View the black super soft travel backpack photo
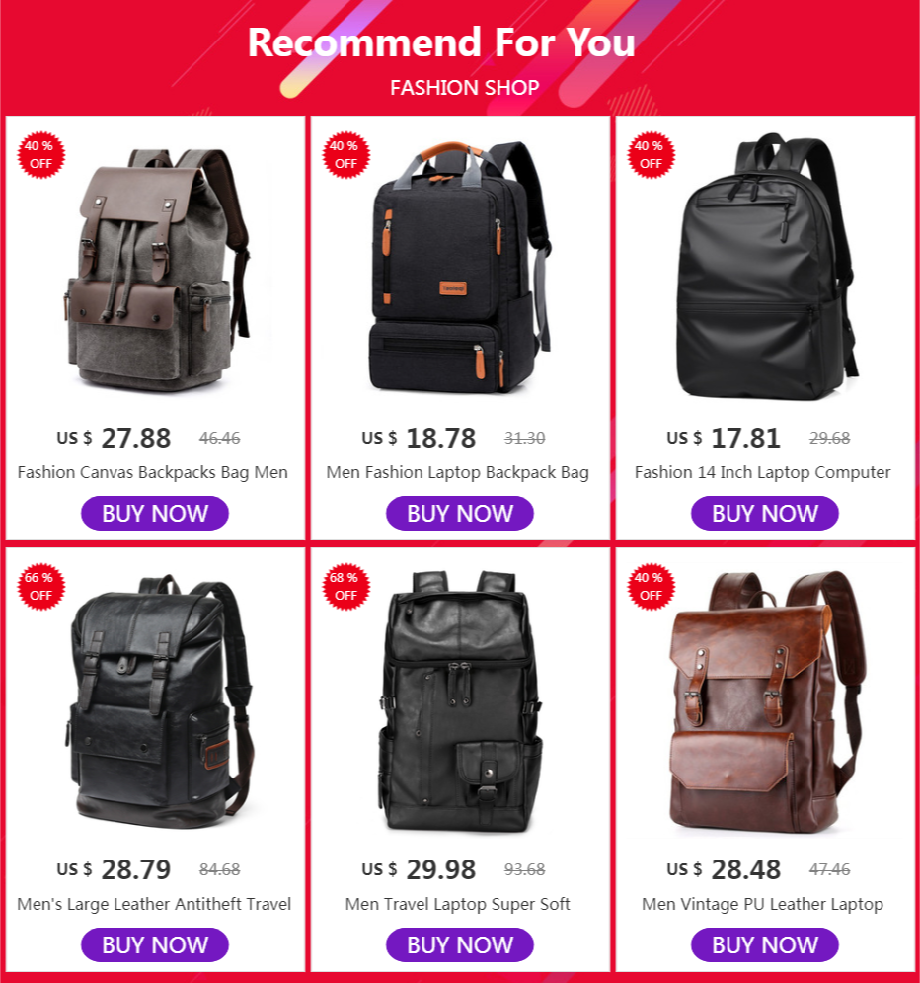 tap(459, 700)
